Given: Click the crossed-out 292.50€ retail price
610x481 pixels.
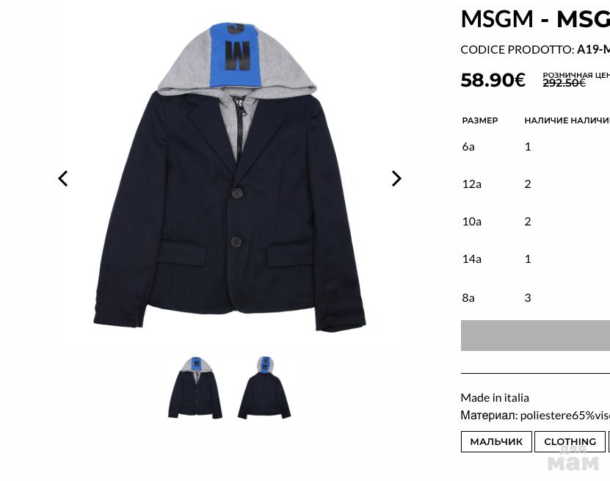Looking at the screenshot, I should pos(564,83).
